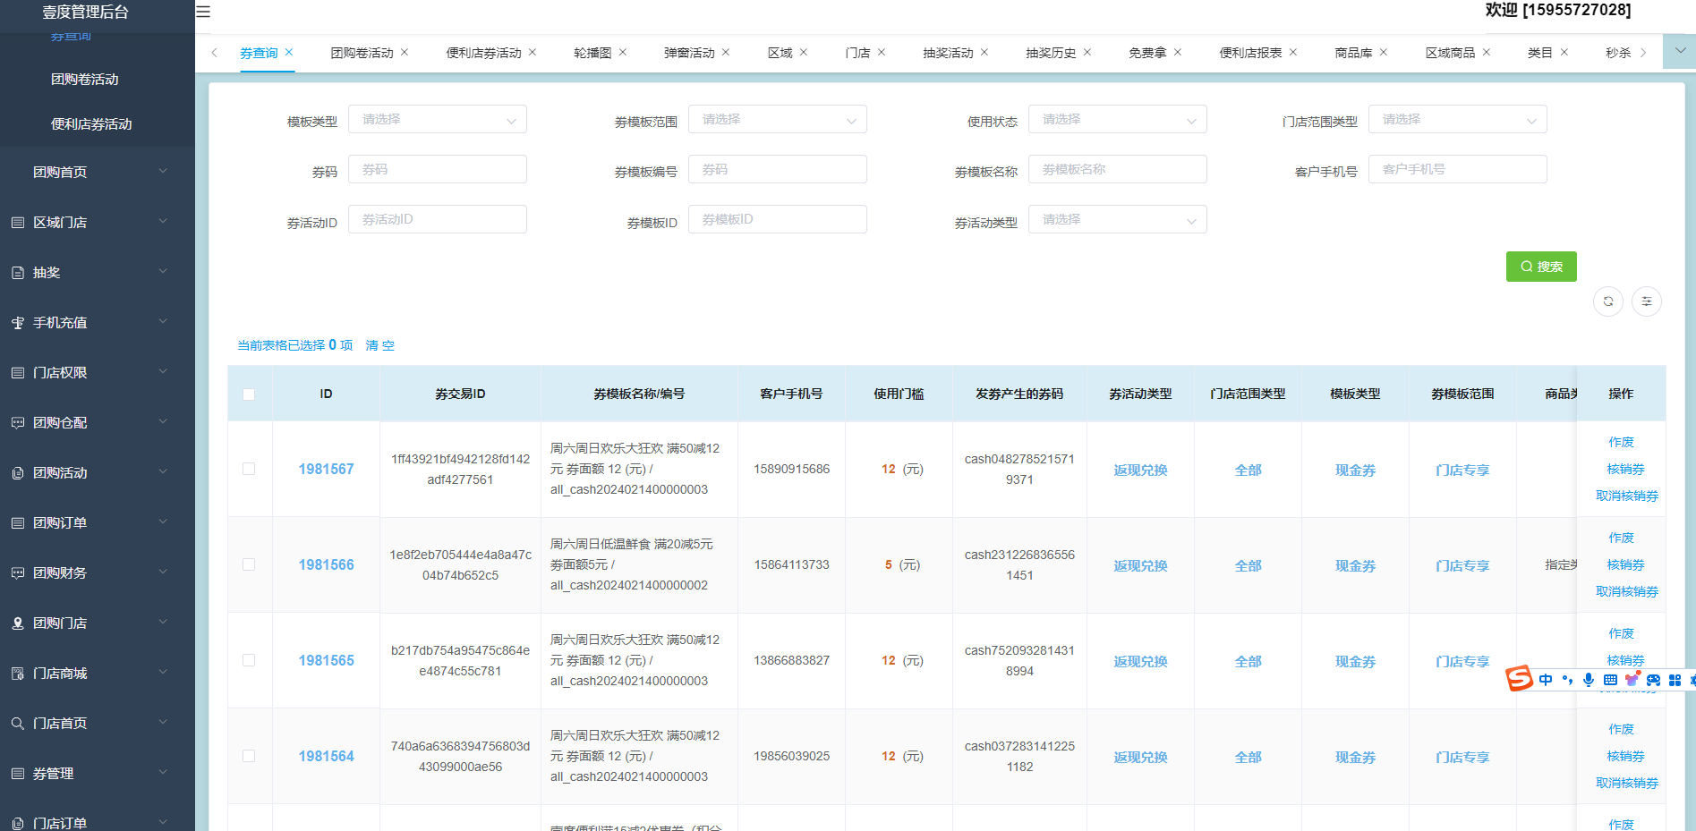Close the 门店 tab
The image size is (1696, 831).
point(882,52)
